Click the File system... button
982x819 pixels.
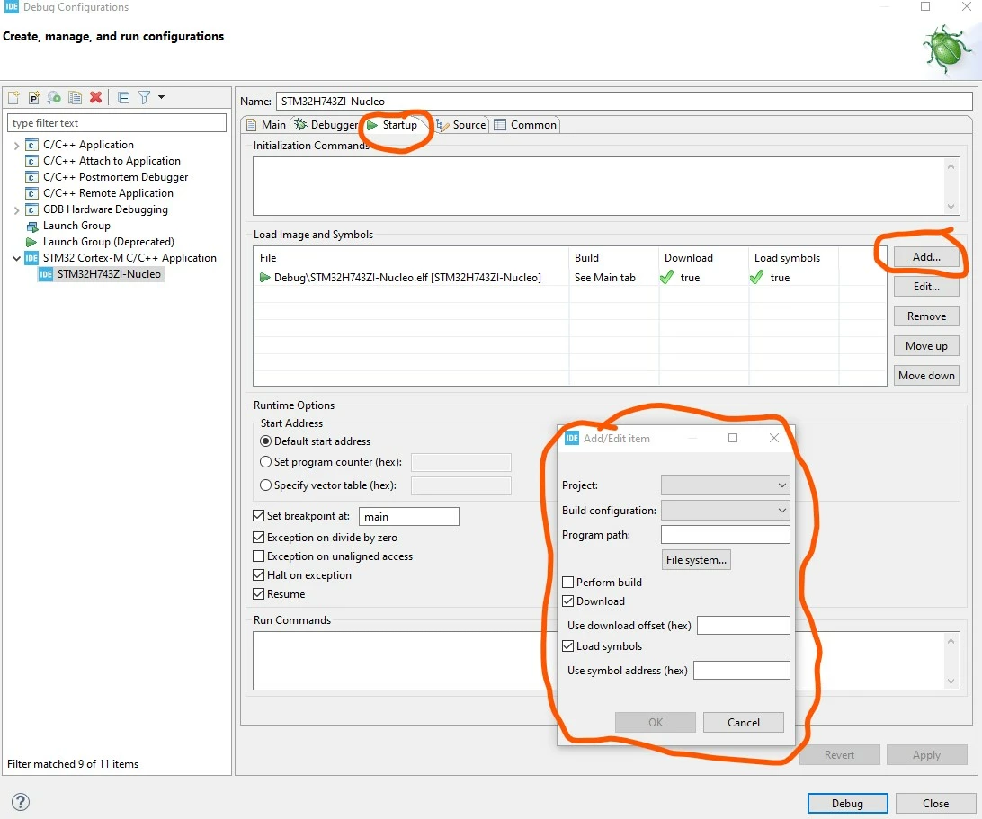coord(696,560)
